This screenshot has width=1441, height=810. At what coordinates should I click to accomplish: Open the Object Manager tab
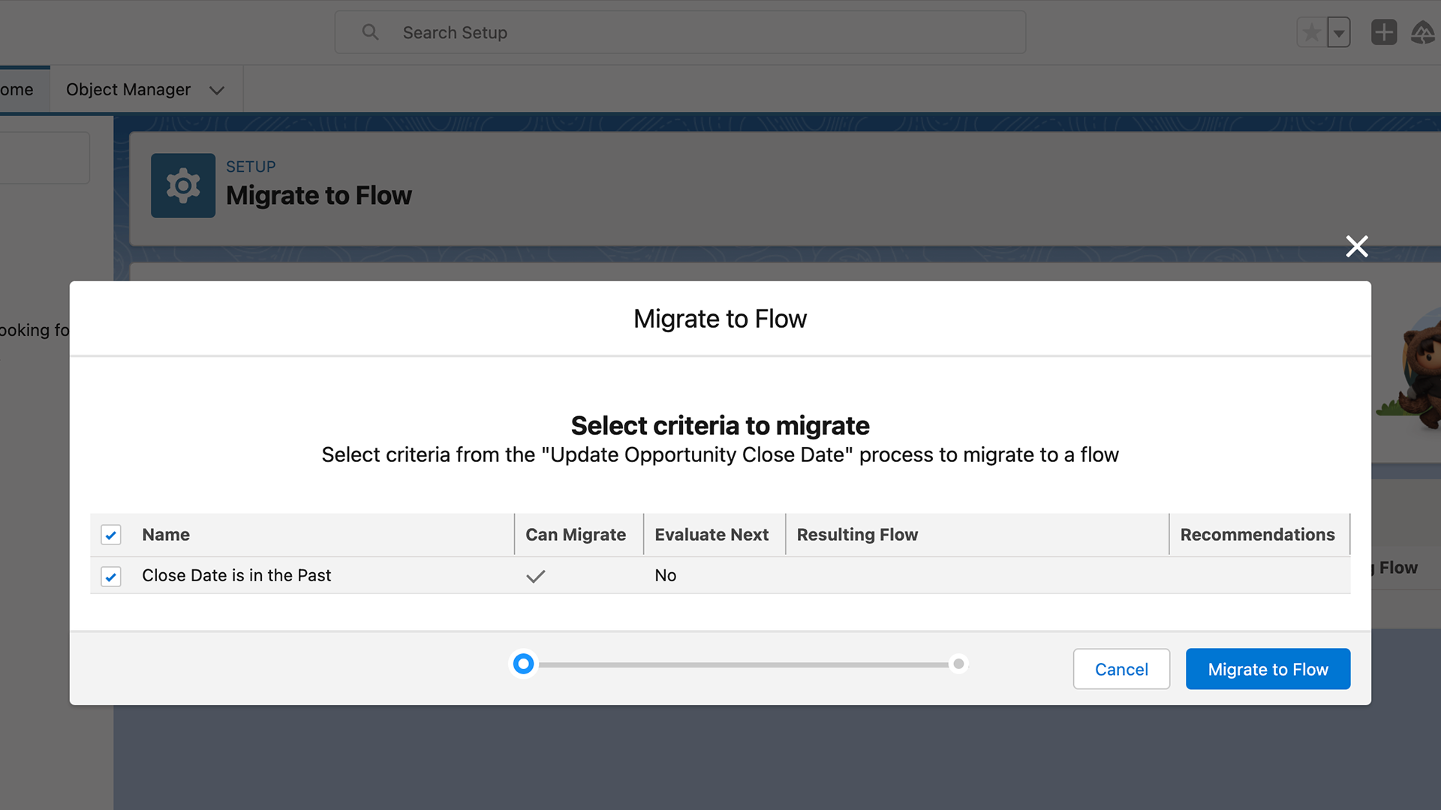tap(128, 89)
